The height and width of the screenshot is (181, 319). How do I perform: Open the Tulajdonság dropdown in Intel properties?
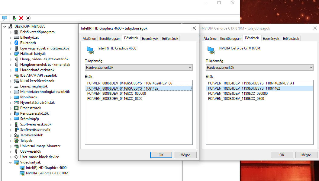pyautogui.click(x=139, y=68)
